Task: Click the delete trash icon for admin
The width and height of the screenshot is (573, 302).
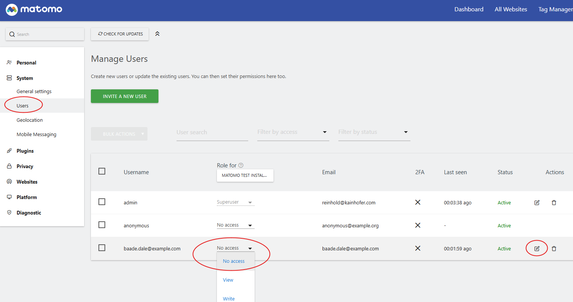Action: [554, 202]
